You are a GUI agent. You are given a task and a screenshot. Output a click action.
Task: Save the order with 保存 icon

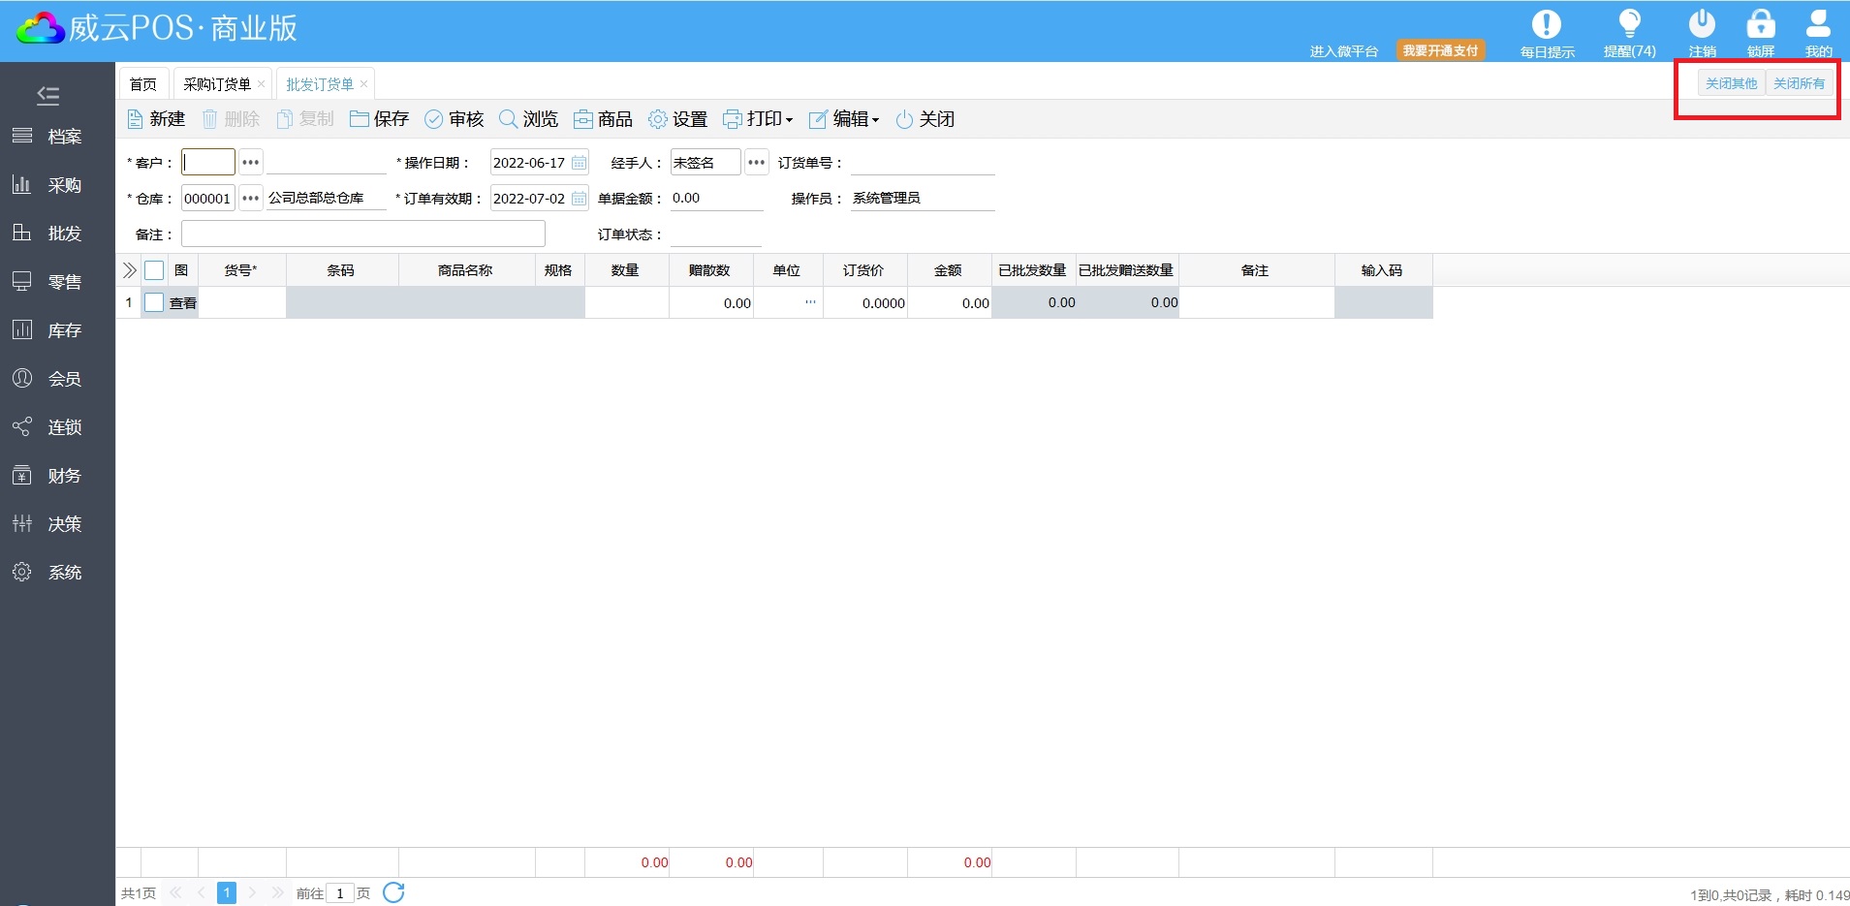click(360, 119)
